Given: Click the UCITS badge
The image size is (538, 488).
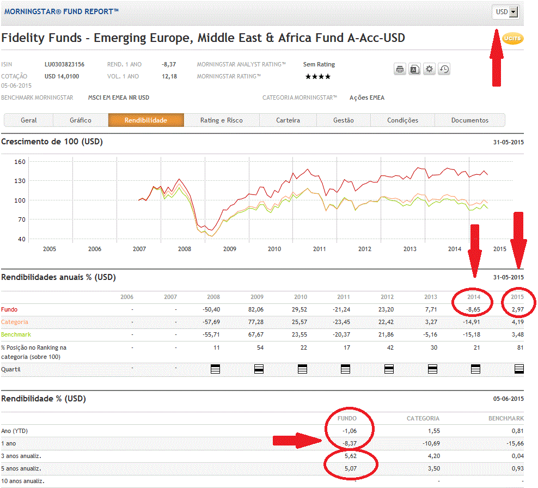Looking at the screenshot, I should (x=512, y=38).
